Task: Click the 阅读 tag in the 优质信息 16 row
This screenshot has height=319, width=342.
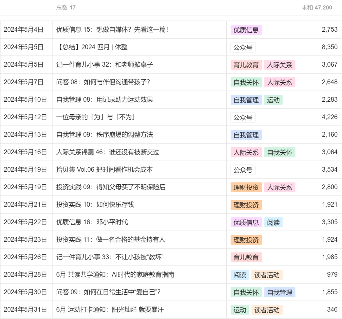Action: (274, 222)
